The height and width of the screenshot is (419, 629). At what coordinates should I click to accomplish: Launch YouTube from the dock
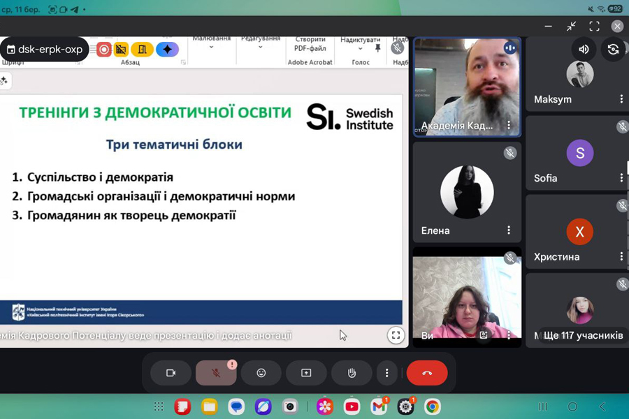pos(352,406)
